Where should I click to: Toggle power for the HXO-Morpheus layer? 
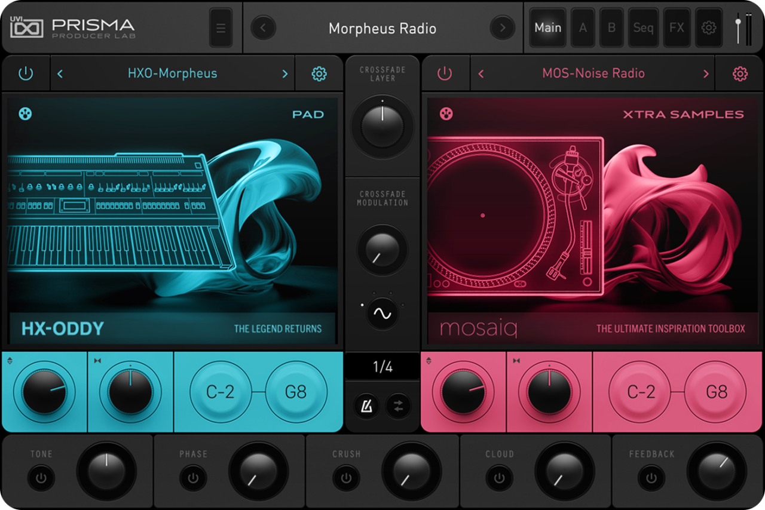(26, 73)
